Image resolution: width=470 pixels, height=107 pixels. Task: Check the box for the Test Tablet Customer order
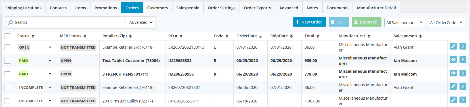point(7,61)
